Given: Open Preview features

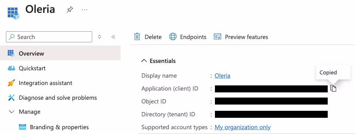Looking at the screenshot, I should click(241, 37).
